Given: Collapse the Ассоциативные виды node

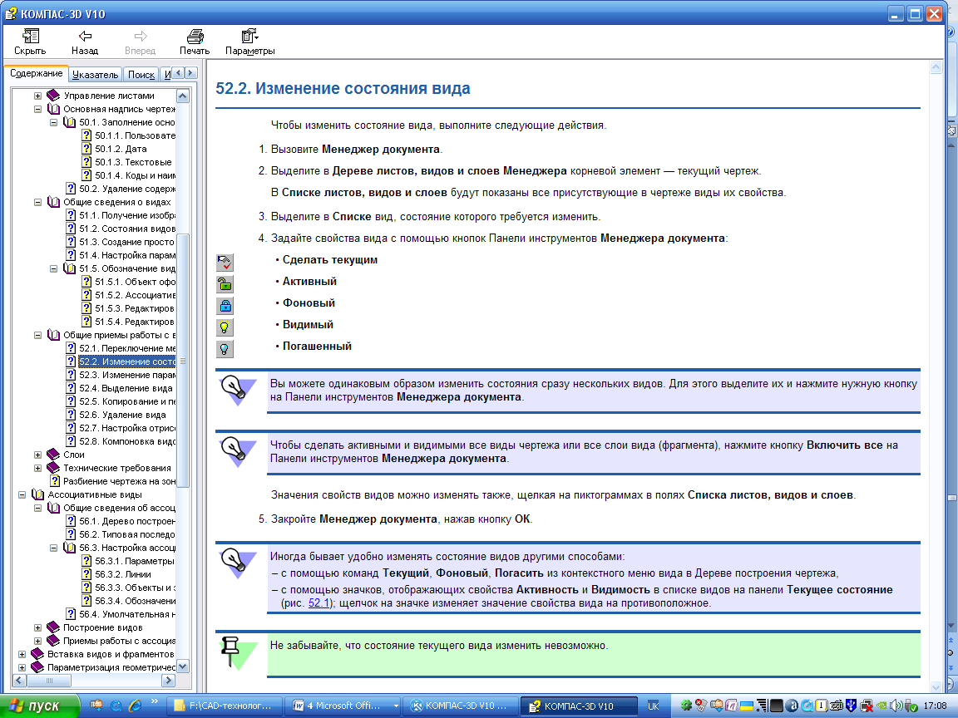Looking at the screenshot, I should 22,495.
